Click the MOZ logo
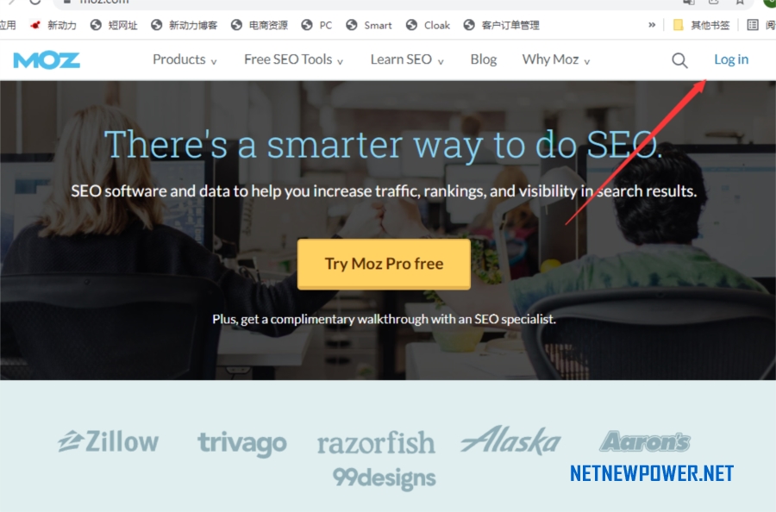776x512 pixels. (47, 60)
